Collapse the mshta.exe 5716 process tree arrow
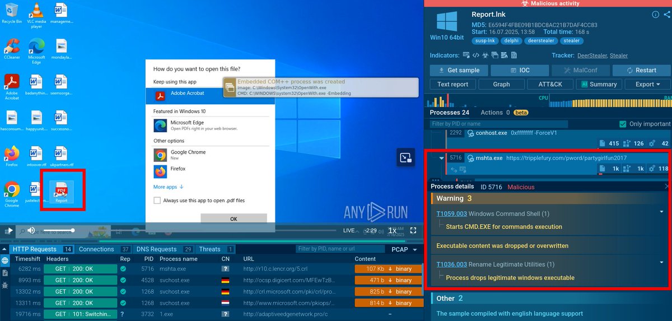The height and width of the screenshot is (321, 672). [x=442, y=158]
